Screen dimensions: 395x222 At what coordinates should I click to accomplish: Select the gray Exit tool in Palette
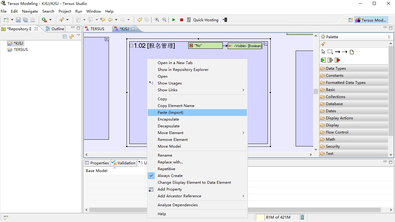330,60
